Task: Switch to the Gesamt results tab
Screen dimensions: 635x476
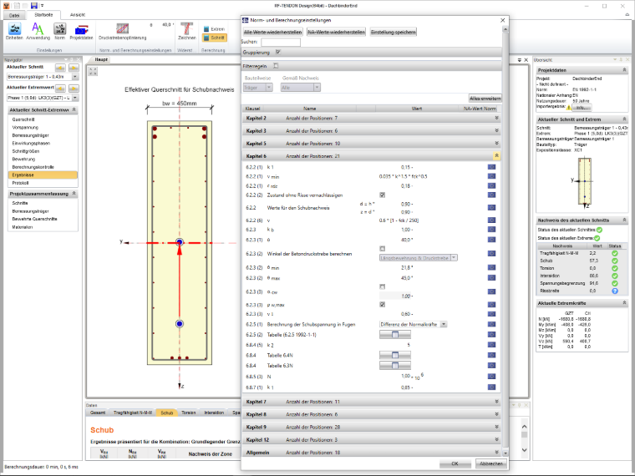Action: coord(98,413)
